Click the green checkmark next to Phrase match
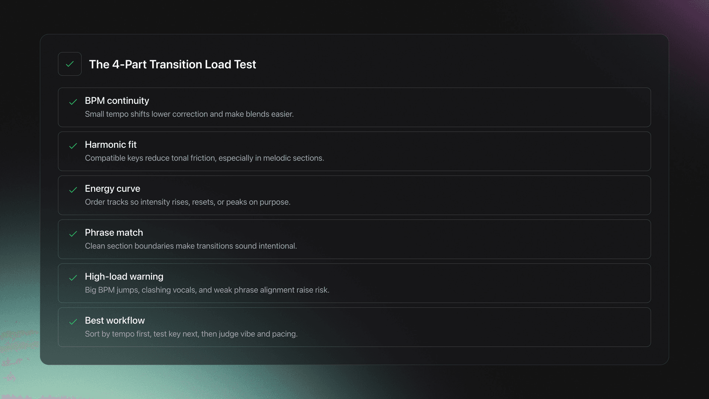The height and width of the screenshot is (399, 709). click(x=73, y=234)
